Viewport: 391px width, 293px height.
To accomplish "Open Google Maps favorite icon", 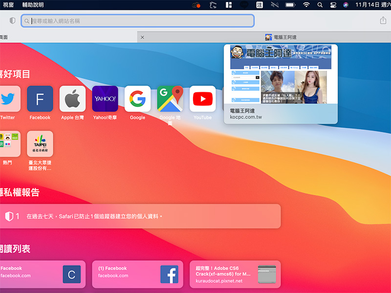I will tap(170, 99).
